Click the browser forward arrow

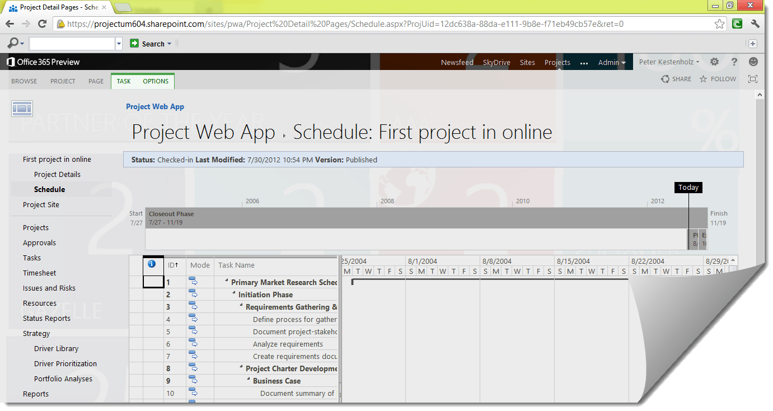tap(26, 24)
